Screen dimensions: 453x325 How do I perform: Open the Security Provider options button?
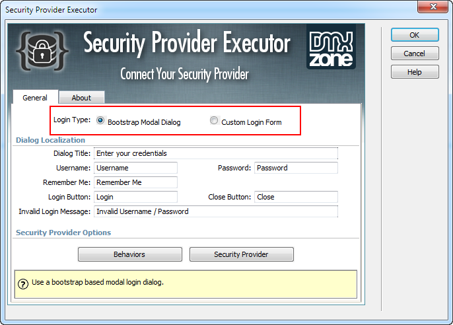click(x=242, y=254)
